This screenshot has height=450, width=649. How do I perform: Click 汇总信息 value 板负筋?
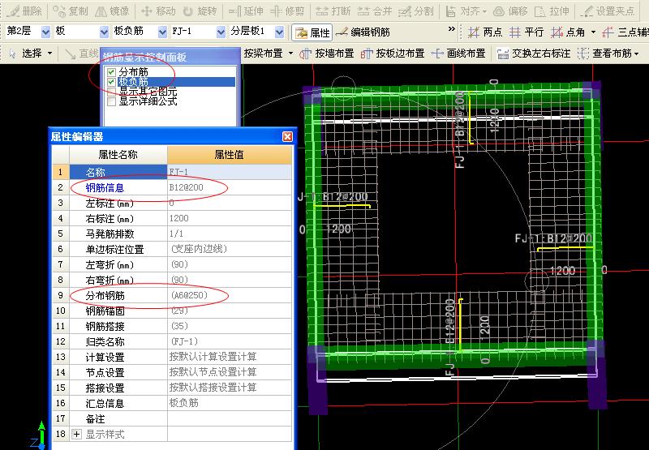point(230,403)
